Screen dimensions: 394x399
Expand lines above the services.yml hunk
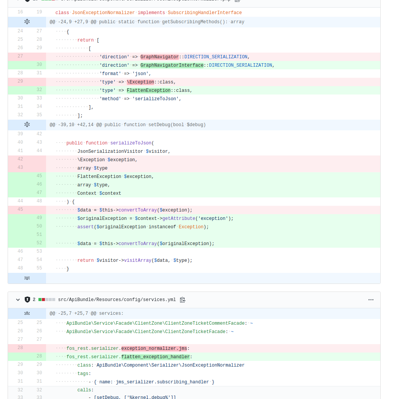coord(27,313)
